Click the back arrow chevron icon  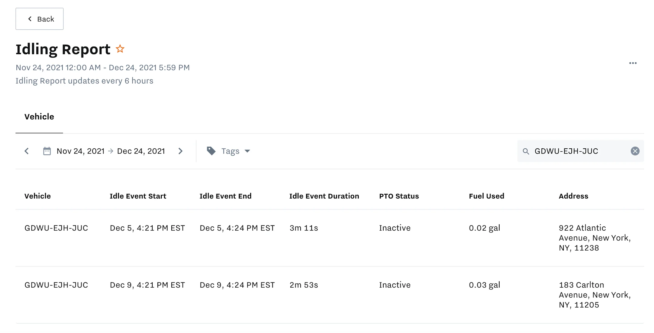tap(29, 19)
